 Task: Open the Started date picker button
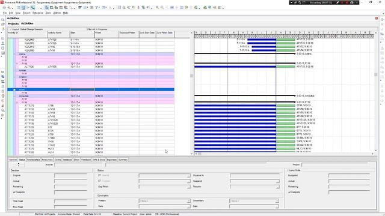coord(188,176)
